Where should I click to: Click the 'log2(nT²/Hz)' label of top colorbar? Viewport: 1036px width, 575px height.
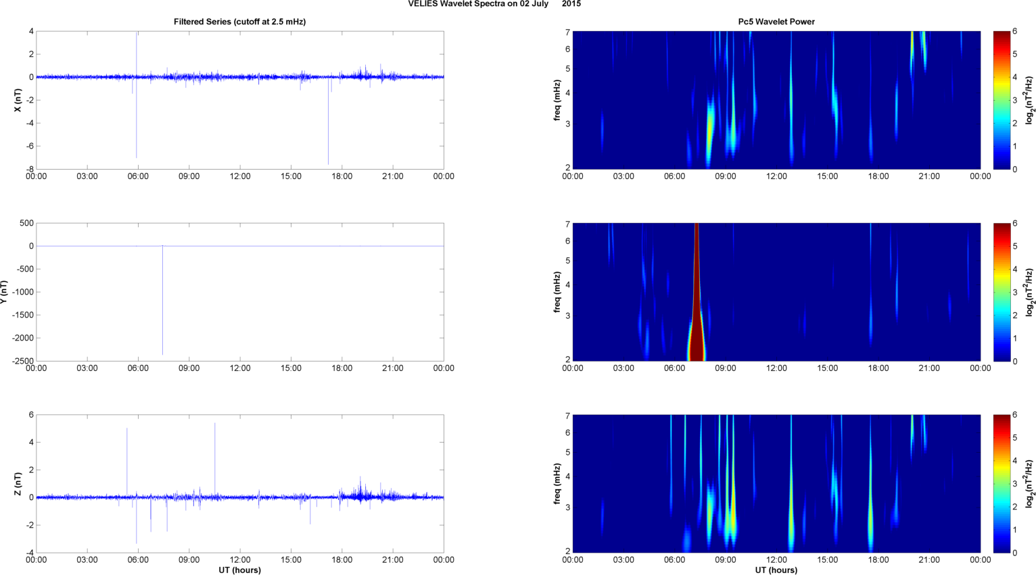(1029, 100)
